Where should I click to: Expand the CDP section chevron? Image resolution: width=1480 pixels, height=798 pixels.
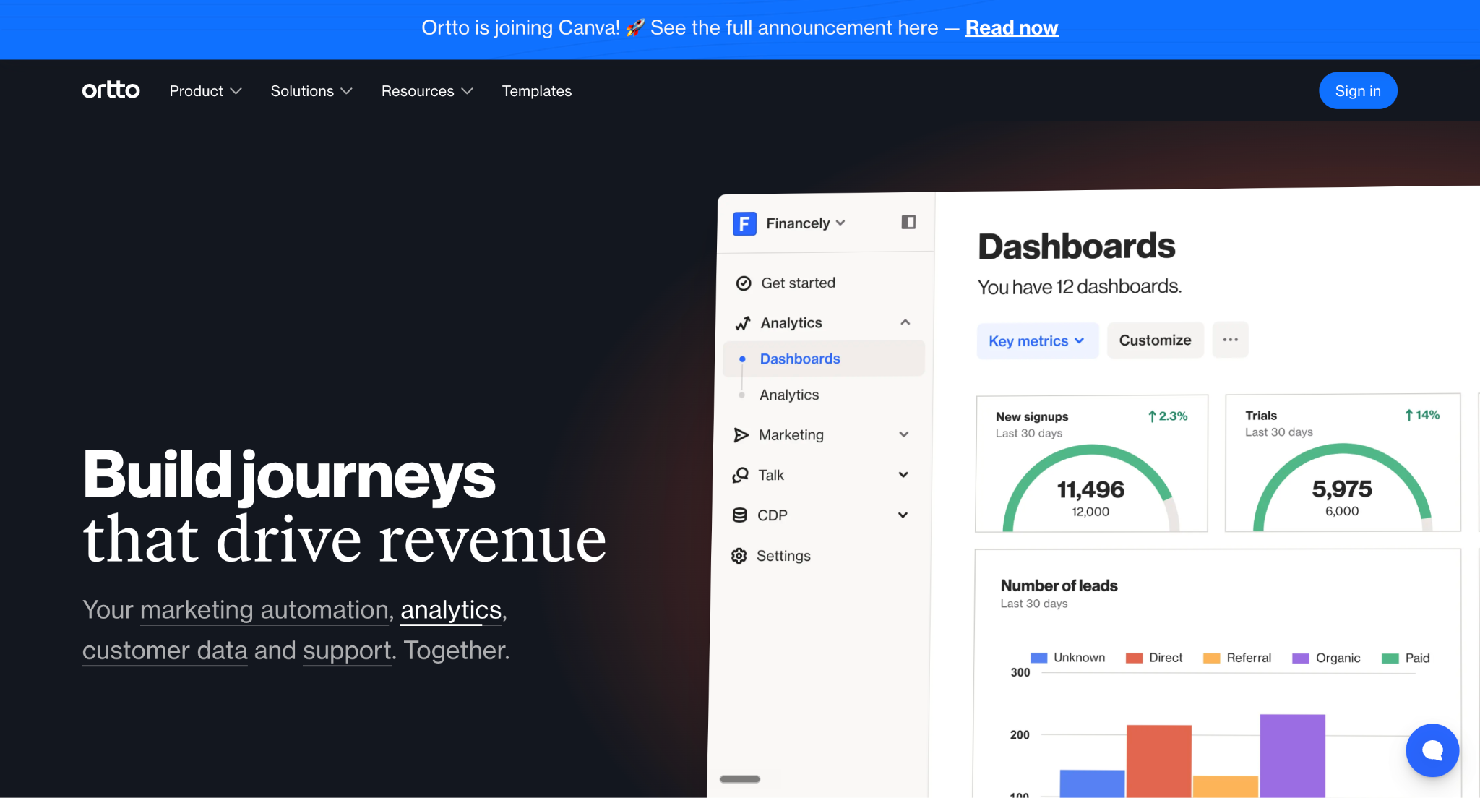pos(903,515)
